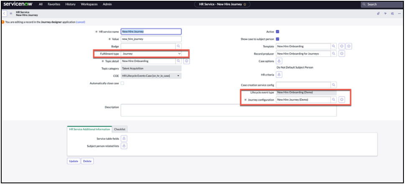Open the activity stream icon in header
Viewport: 406px width, 185px height.
[385, 13]
